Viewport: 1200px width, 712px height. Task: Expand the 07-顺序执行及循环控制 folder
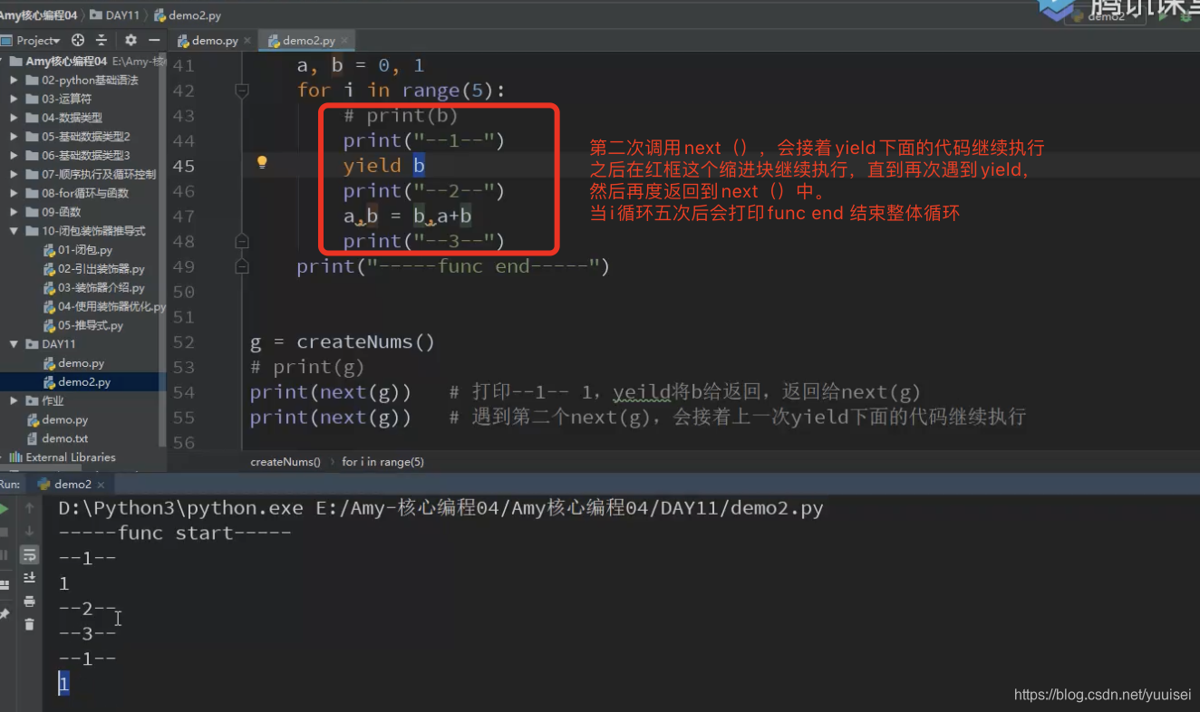point(14,174)
